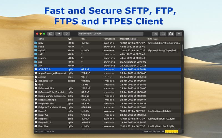Go to usr in path breadcrumb
This screenshot has width=222, height=138.
(47, 131)
